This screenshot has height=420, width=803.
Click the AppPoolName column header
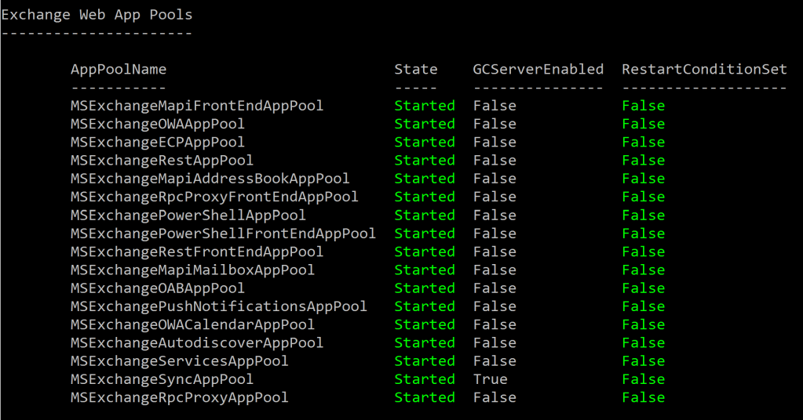[x=119, y=70]
